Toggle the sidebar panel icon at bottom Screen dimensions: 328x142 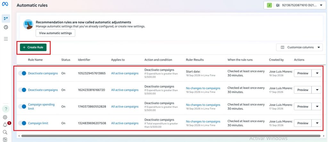pos(5,139)
